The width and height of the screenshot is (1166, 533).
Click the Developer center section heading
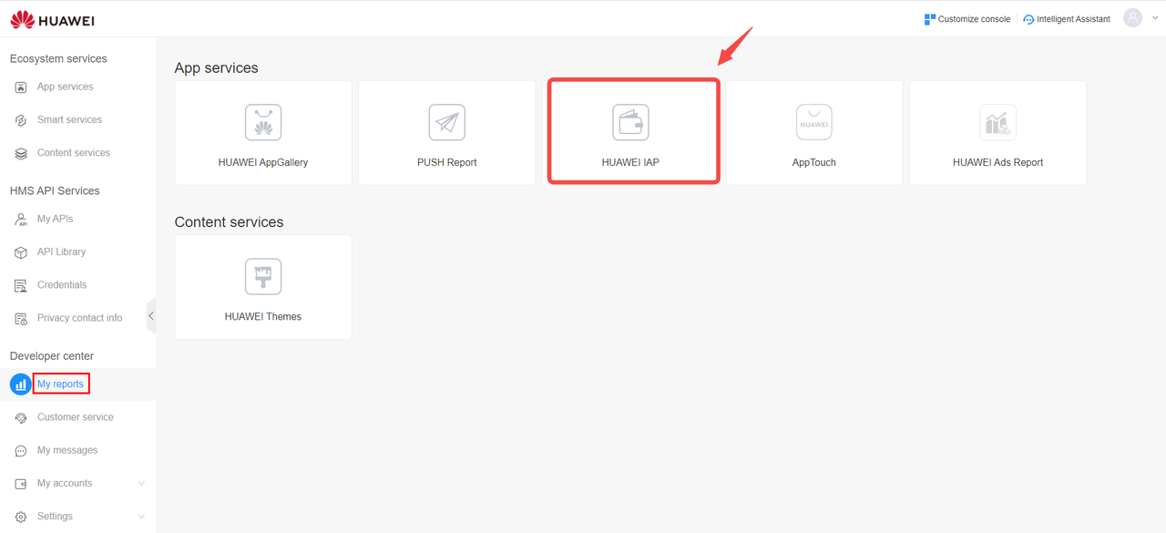52,356
